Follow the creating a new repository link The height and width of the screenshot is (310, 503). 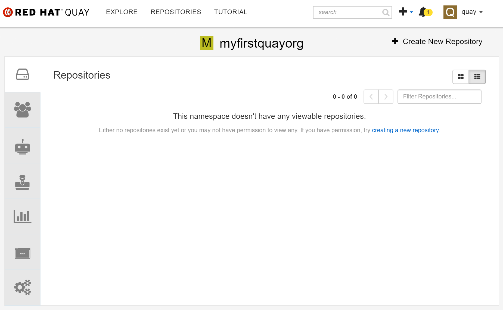(x=405, y=130)
